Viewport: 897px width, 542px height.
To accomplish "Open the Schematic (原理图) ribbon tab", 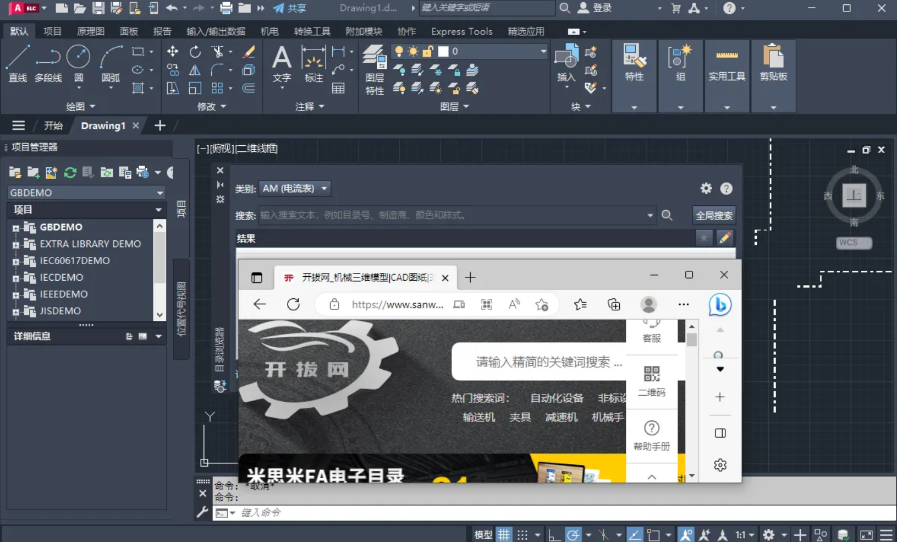I will click(x=91, y=31).
